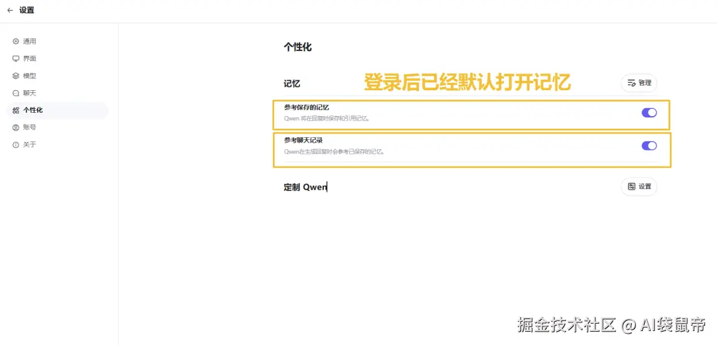
Task: Click the 参考聊天记录 label
Action: [303, 140]
